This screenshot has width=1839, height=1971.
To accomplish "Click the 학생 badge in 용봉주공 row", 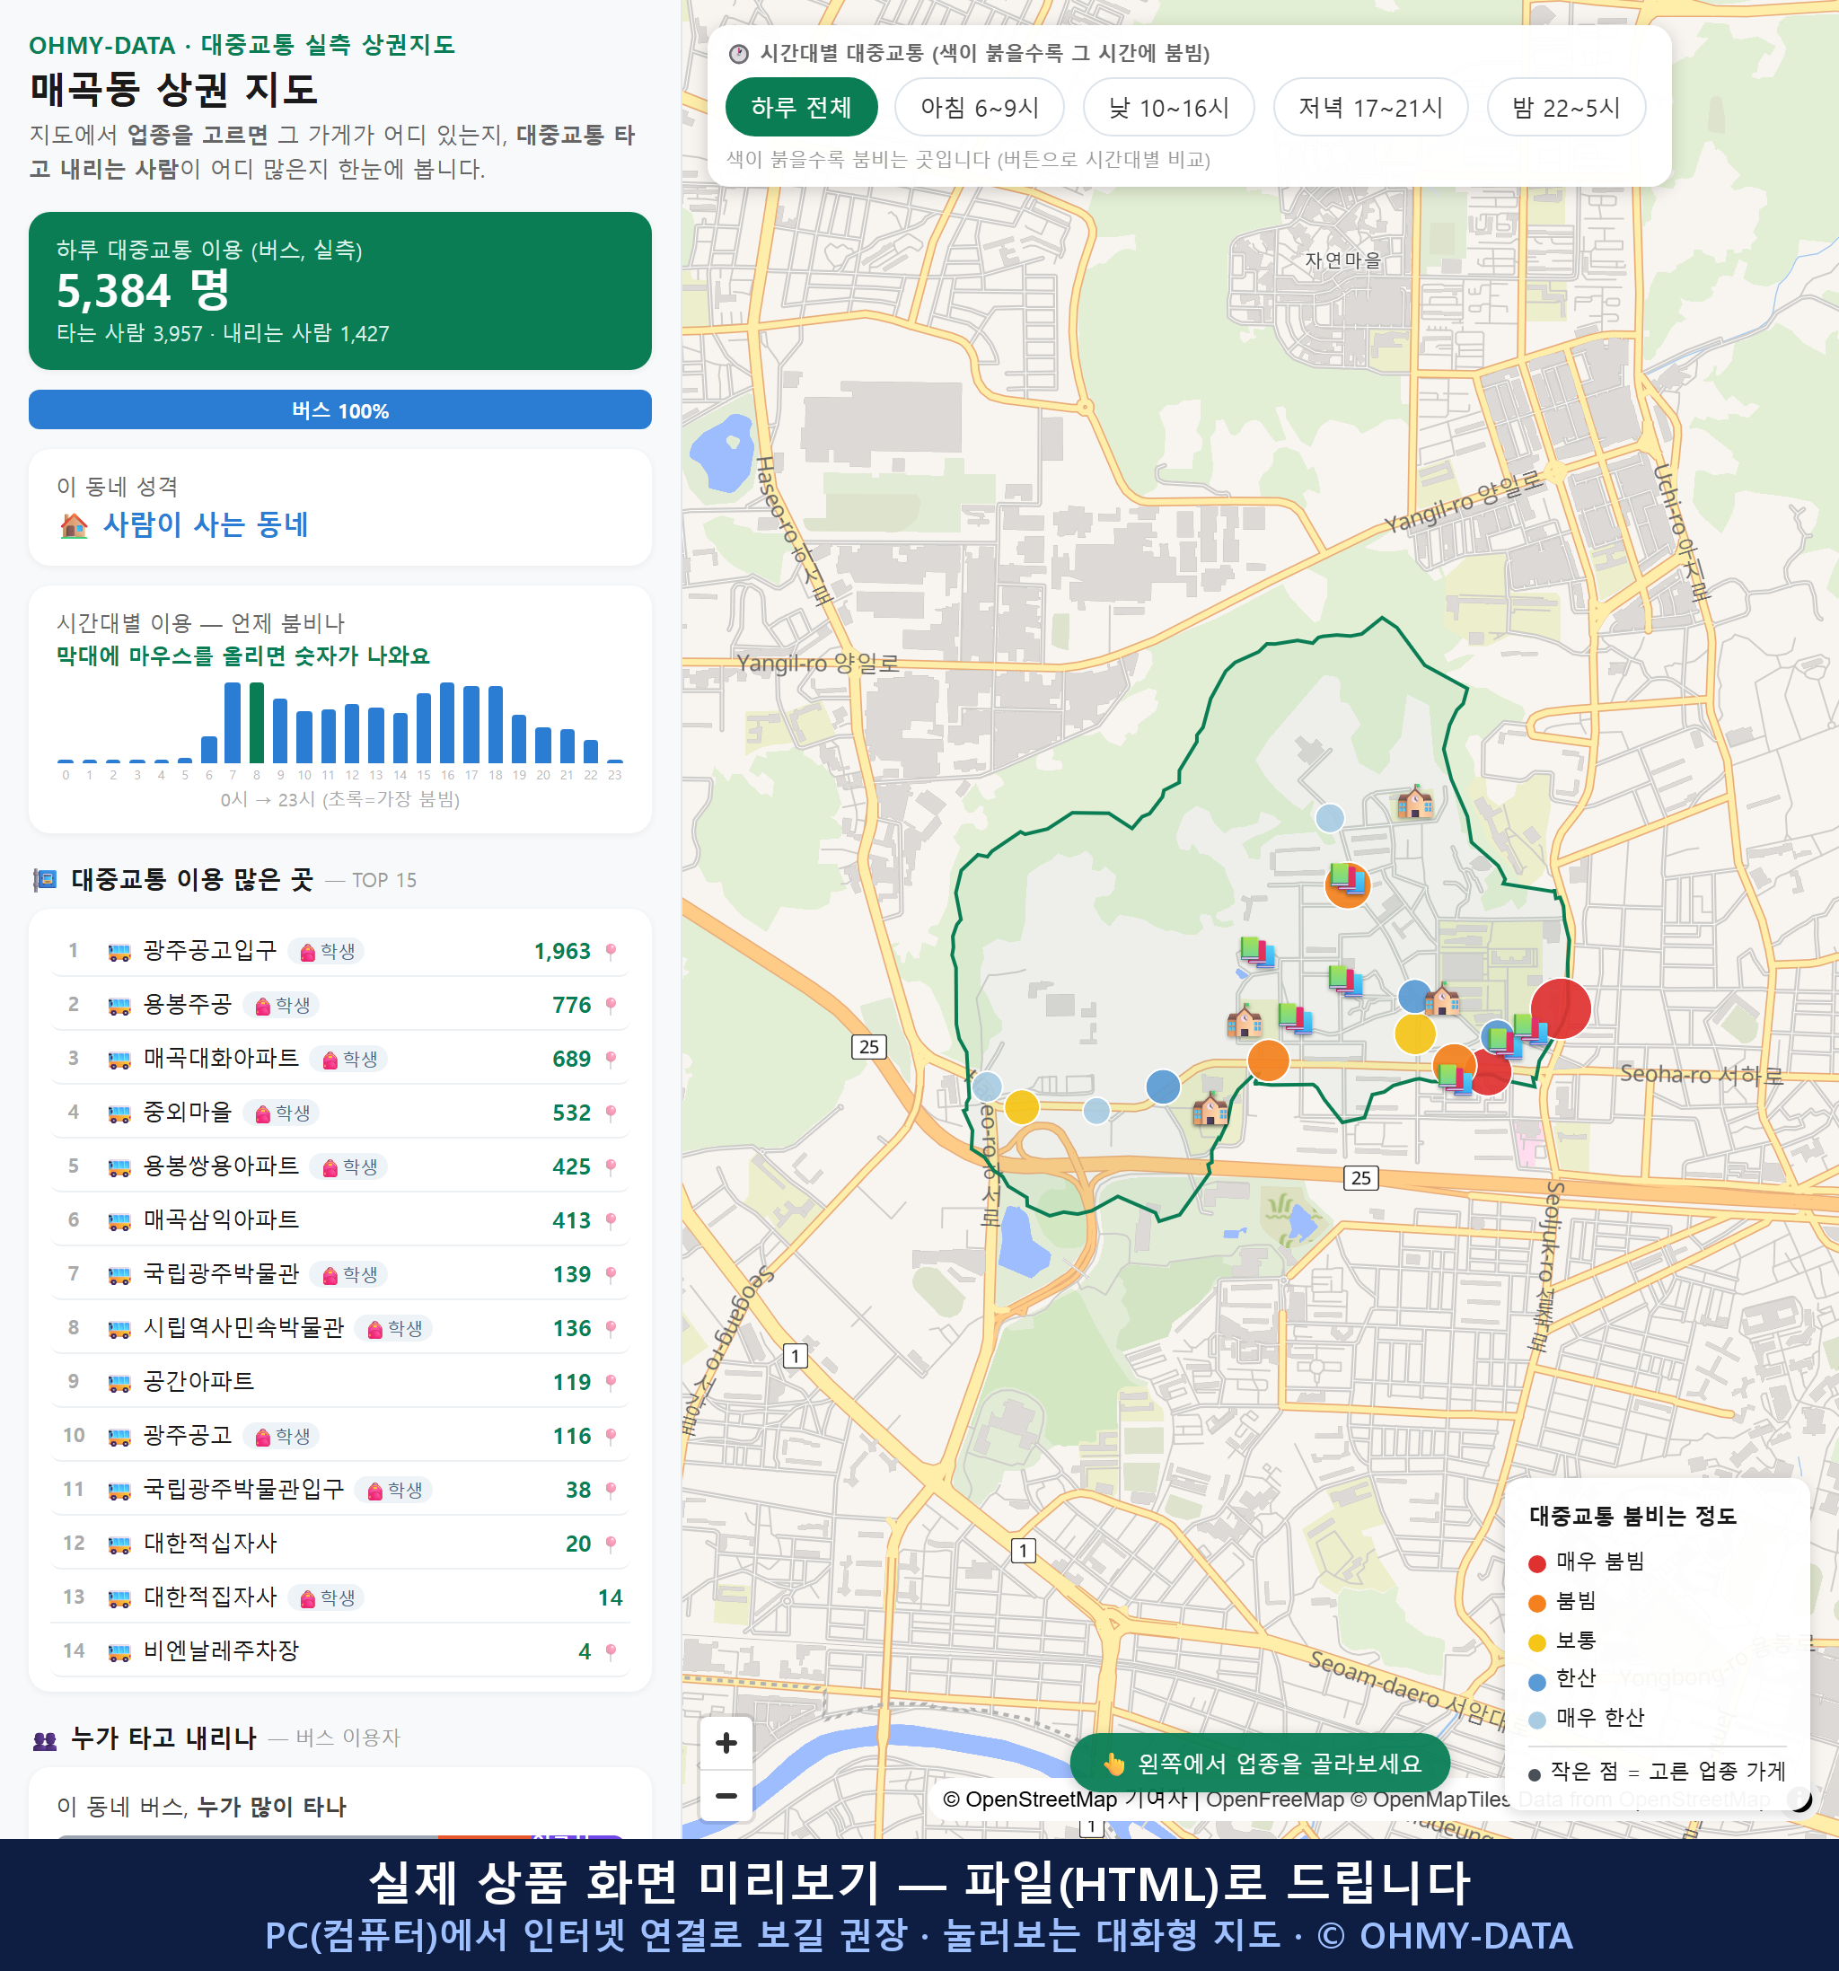I will click(283, 1006).
